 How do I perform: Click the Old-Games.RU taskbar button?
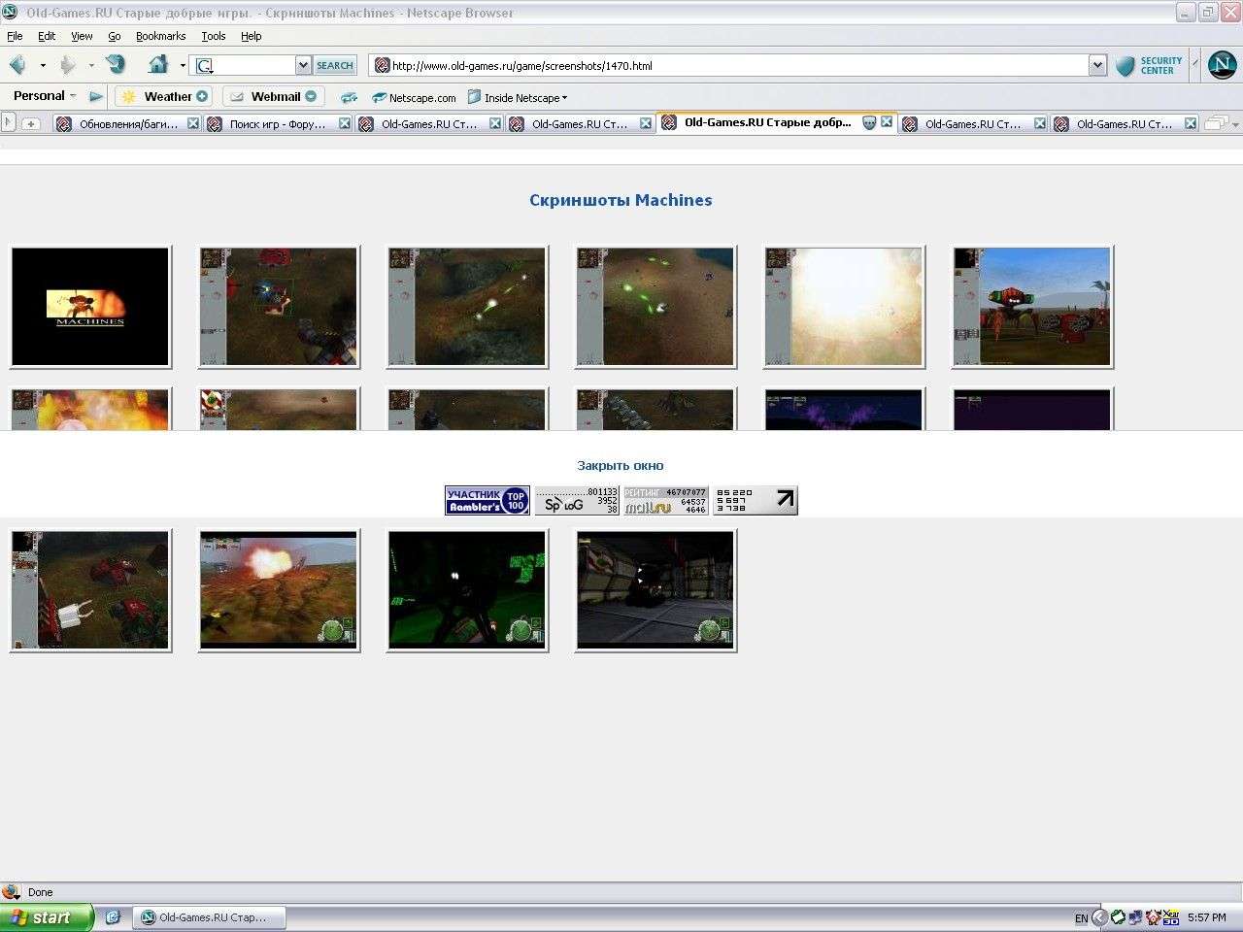point(211,917)
